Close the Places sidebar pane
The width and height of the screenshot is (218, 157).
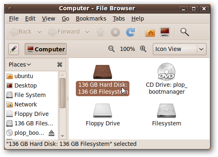point(60,65)
